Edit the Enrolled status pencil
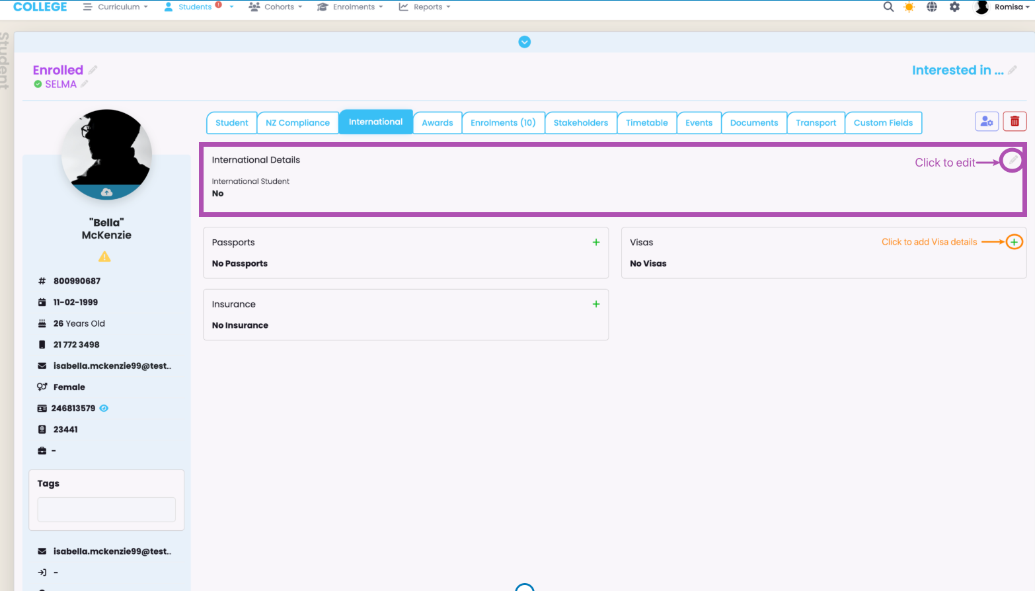The image size is (1035, 591). point(93,70)
